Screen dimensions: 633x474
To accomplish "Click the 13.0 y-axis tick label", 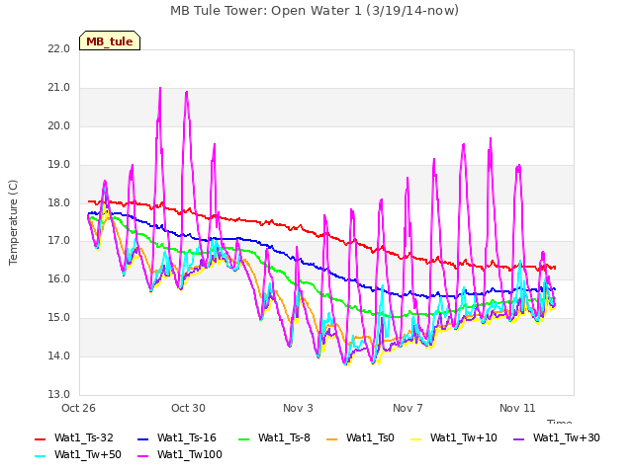I will click(59, 394).
